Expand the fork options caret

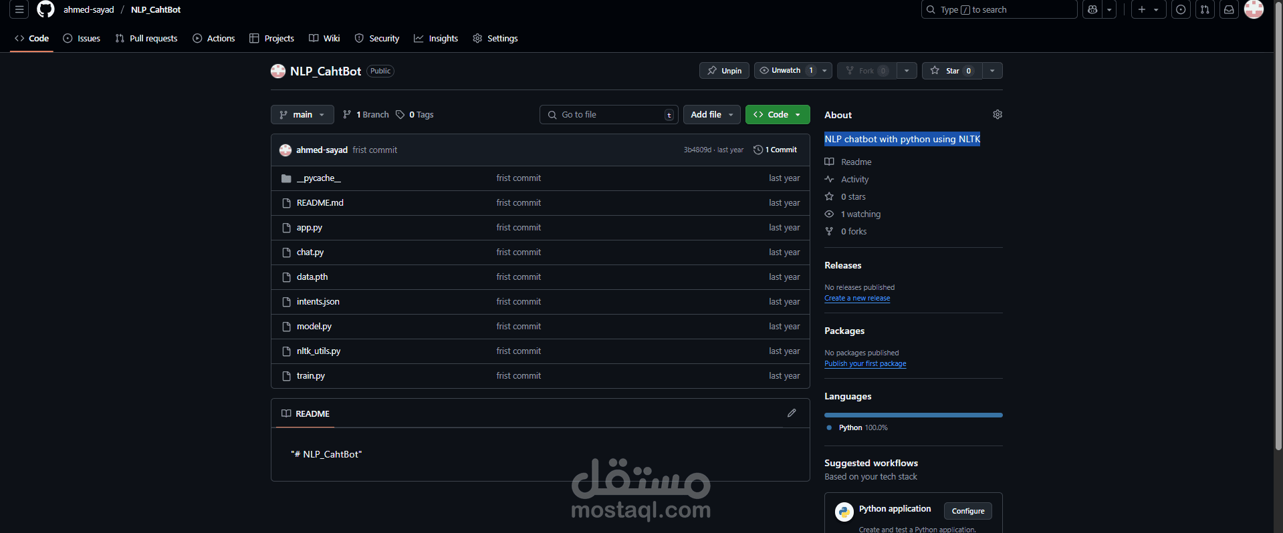click(x=907, y=71)
